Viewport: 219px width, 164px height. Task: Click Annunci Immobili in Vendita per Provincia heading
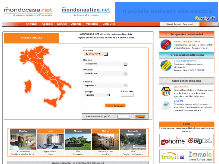[78, 163]
